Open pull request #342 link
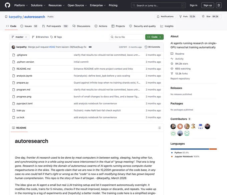The width and height of the screenshot is (227, 195). click(52, 47)
